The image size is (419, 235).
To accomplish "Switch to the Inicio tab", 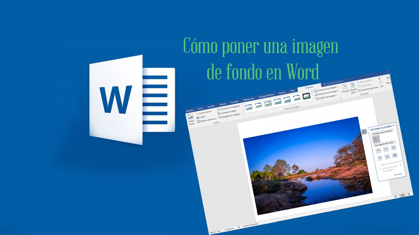I will pyautogui.click(x=200, y=109).
